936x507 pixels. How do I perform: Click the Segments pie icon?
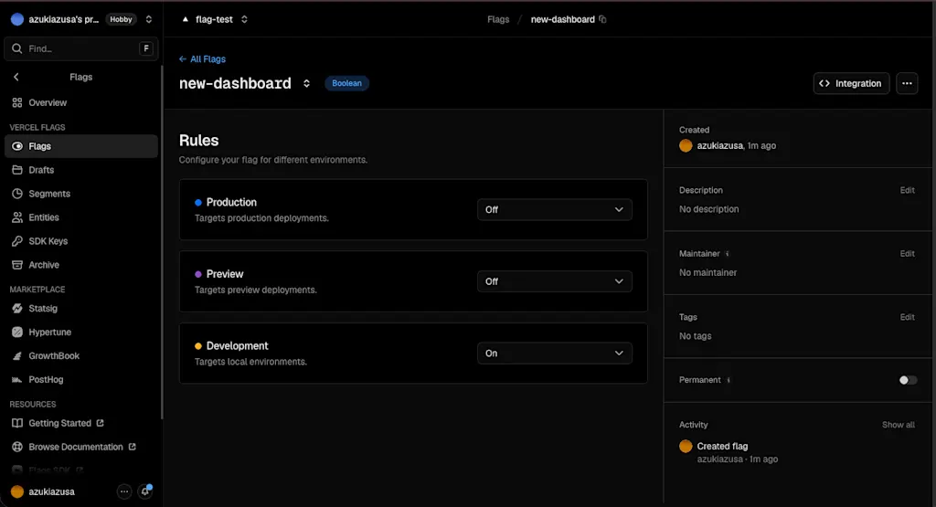pyautogui.click(x=17, y=194)
